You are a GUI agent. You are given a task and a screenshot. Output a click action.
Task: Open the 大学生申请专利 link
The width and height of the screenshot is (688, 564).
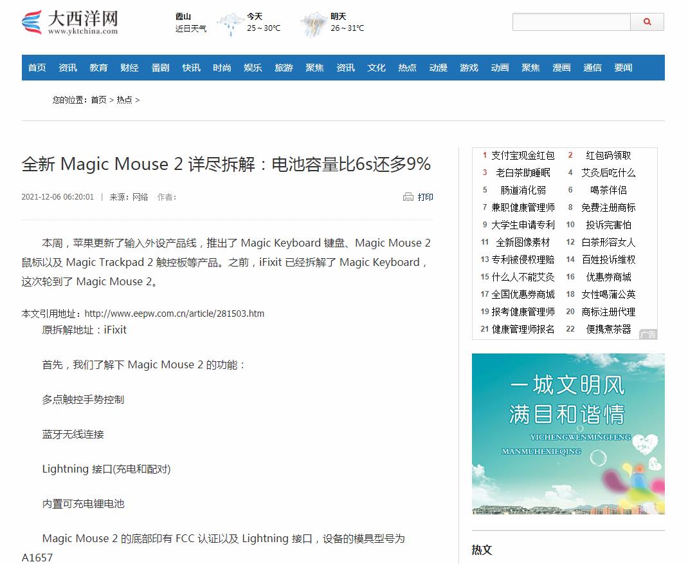point(523,225)
